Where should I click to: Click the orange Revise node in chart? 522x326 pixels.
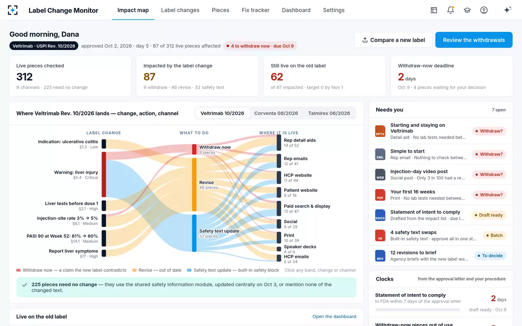pyautogui.click(x=194, y=184)
